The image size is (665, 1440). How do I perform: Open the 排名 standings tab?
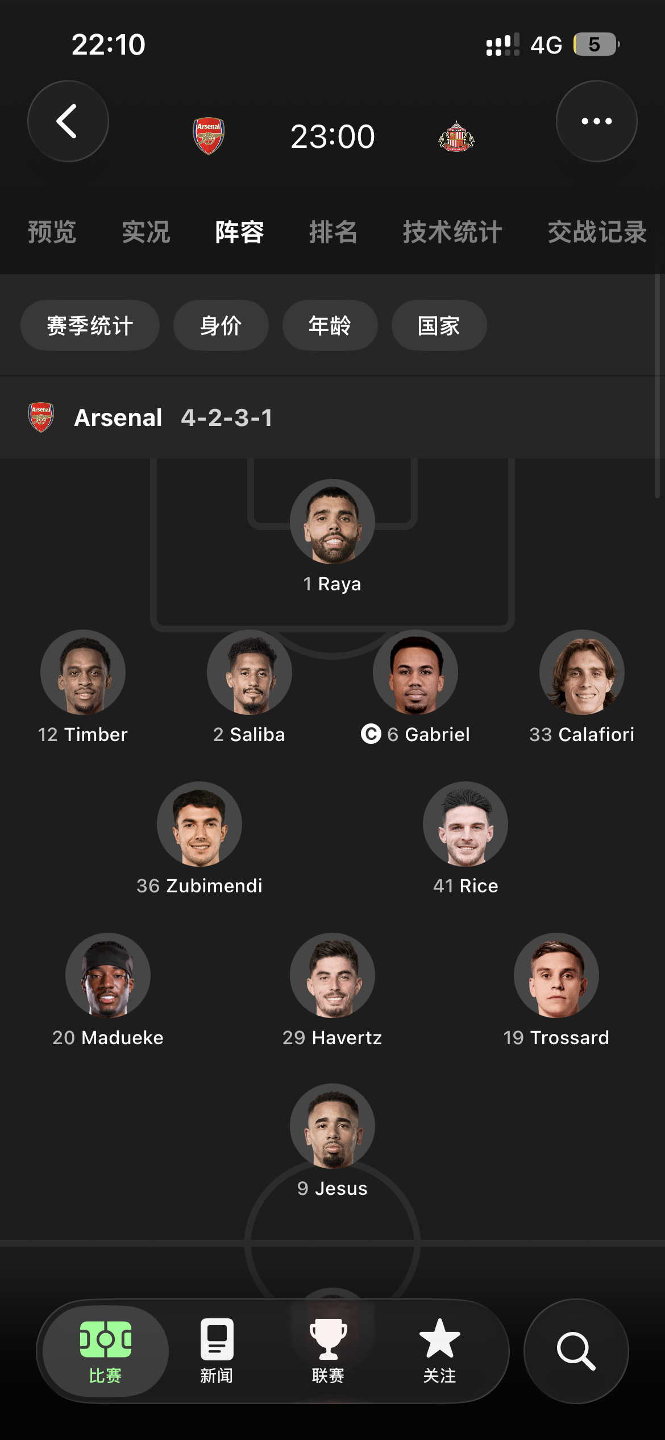(x=333, y=232)
